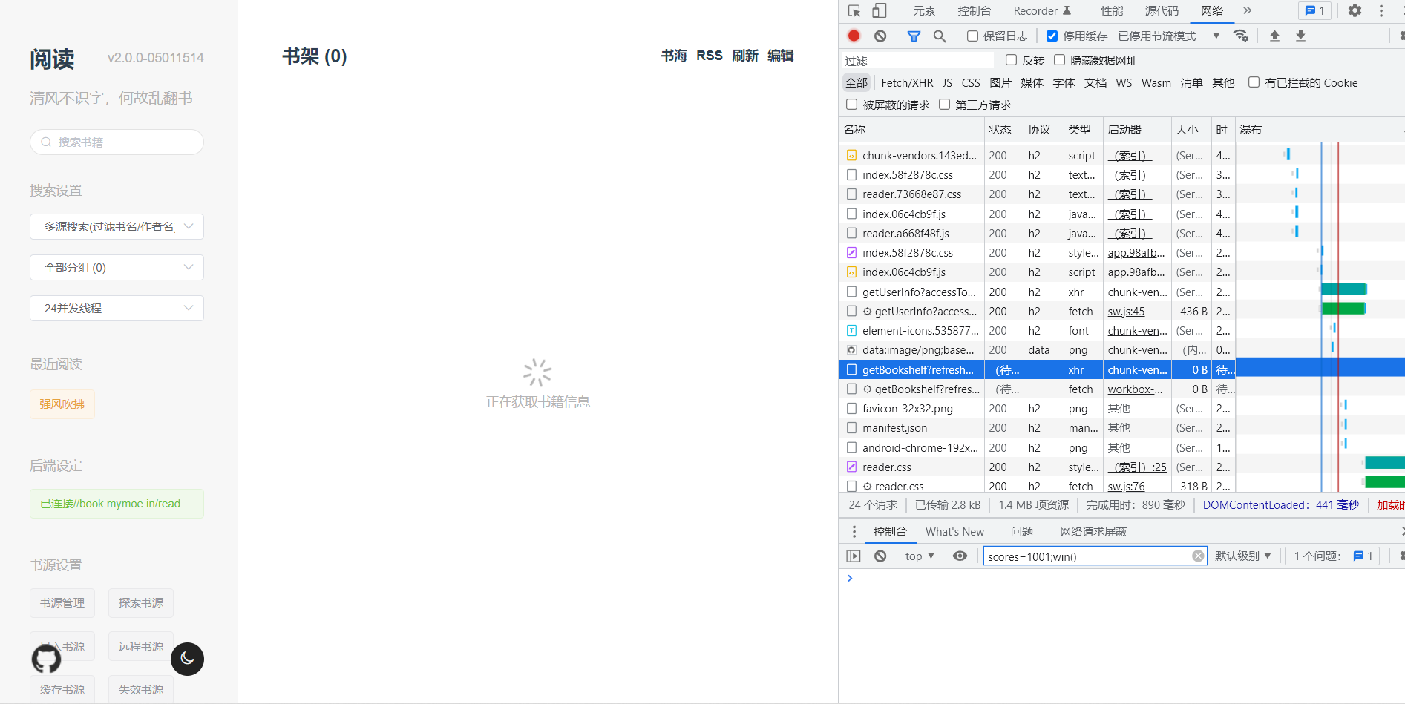1405x704 pixels.
Task: Click the export HAR download icon
Action: (x=1300, y=35)
